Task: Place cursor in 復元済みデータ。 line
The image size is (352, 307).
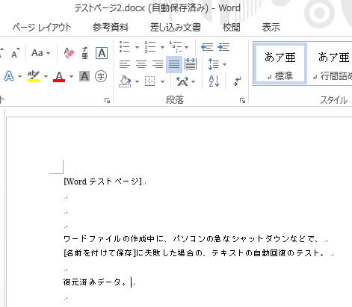Action: click(x=95, y=282)
